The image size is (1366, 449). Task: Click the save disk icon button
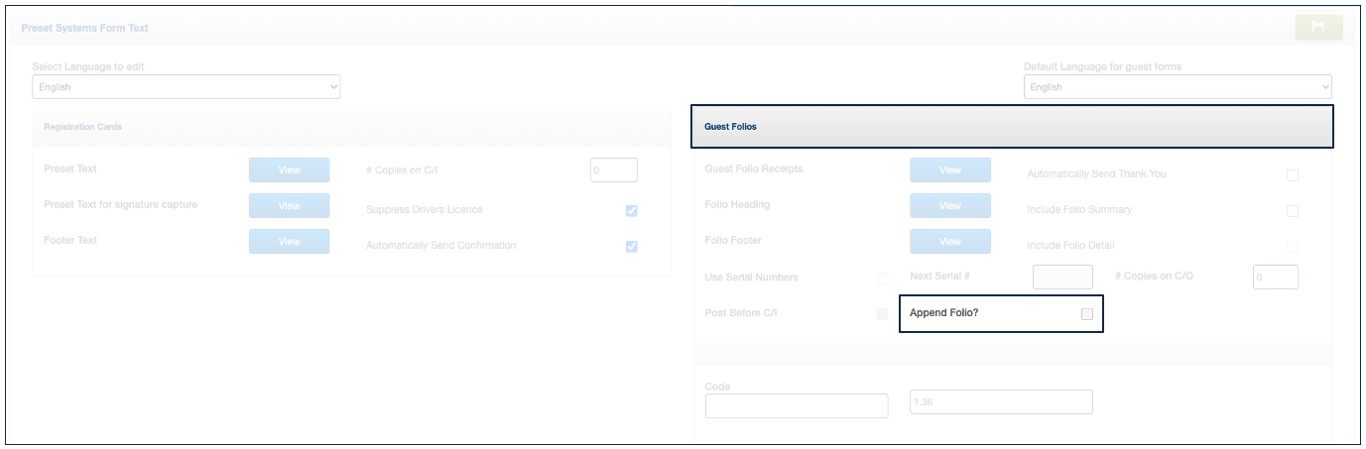click(x=1318, y=27)
